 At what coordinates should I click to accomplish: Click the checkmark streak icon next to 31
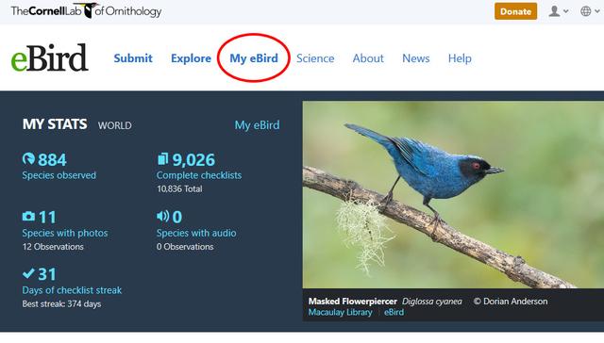click(x=28, y=273)
